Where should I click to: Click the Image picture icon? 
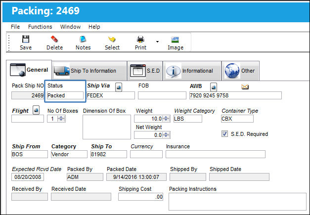click(175, 40)
